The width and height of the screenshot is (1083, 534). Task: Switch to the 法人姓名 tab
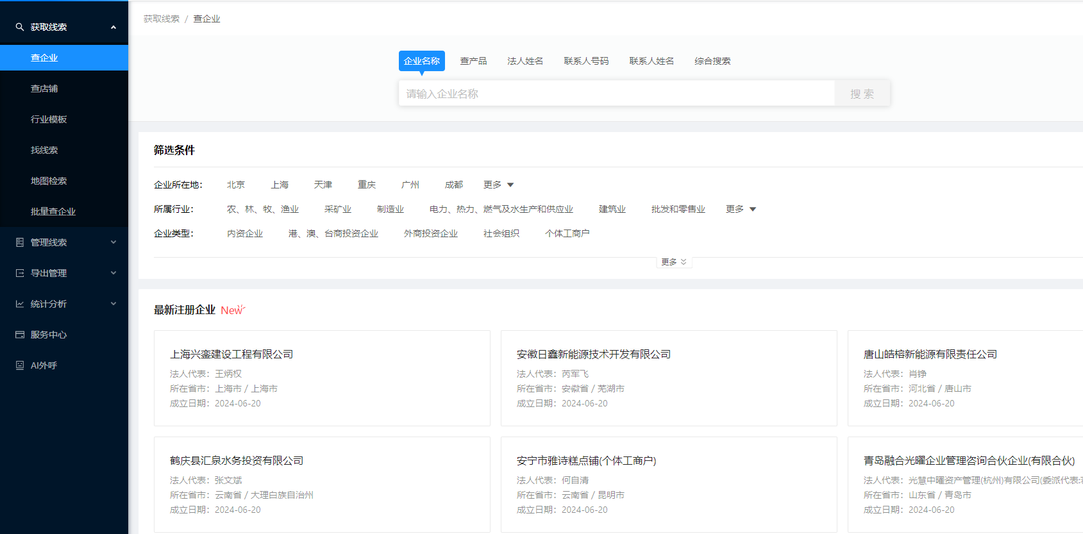click(525, 61)
